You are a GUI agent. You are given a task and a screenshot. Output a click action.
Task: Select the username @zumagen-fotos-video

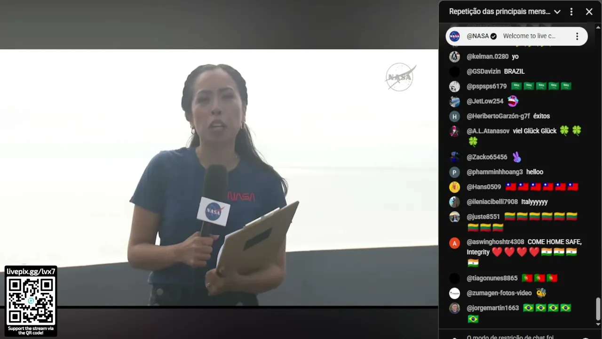[x=499, y=293]
